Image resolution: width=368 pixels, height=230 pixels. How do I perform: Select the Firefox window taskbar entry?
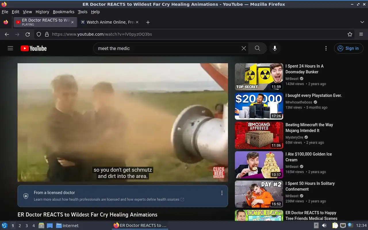(140, 225)
